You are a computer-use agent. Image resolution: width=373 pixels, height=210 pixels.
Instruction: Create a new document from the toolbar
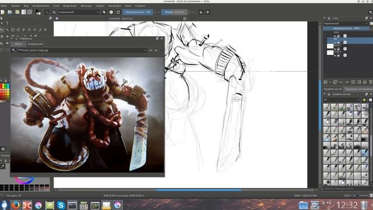click(x=2, y=12)
